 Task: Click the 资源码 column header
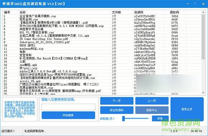[x=139, y=13]
